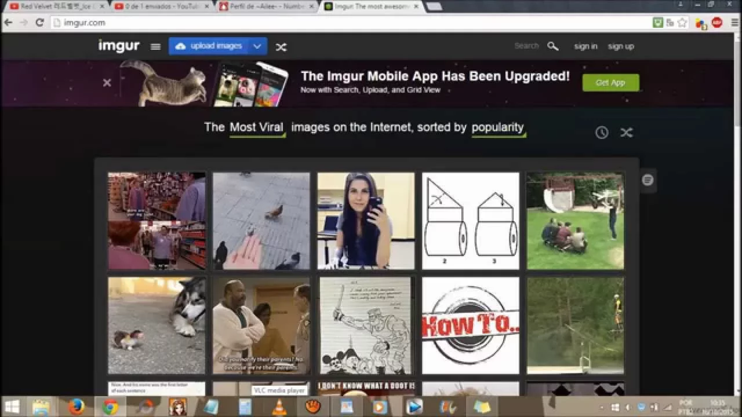This screenshot has height=417, width=742.
Task: Click the imgur logo
Action: tap(119, 46)
